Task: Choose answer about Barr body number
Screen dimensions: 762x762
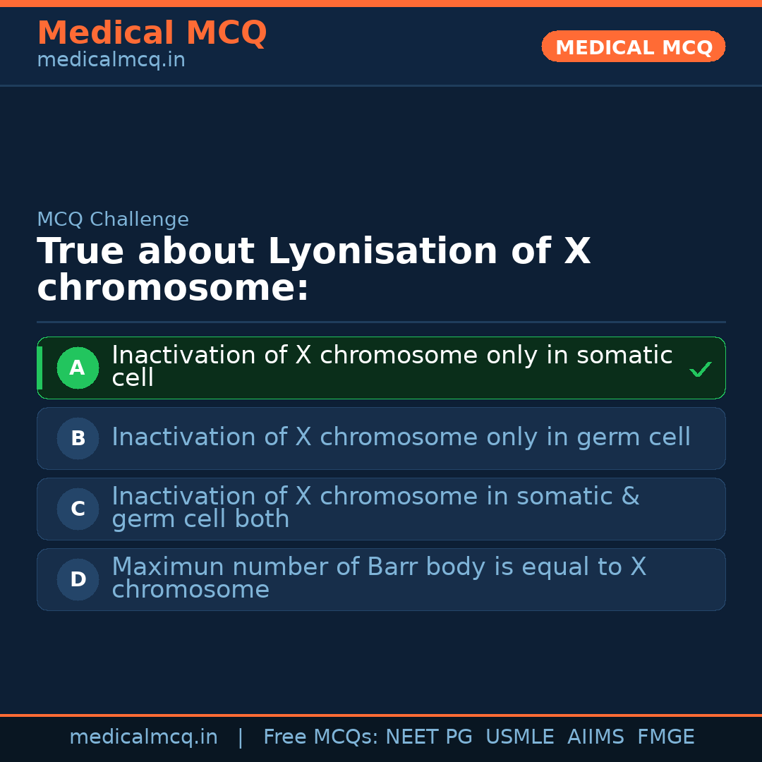Action: click(378, 579)
